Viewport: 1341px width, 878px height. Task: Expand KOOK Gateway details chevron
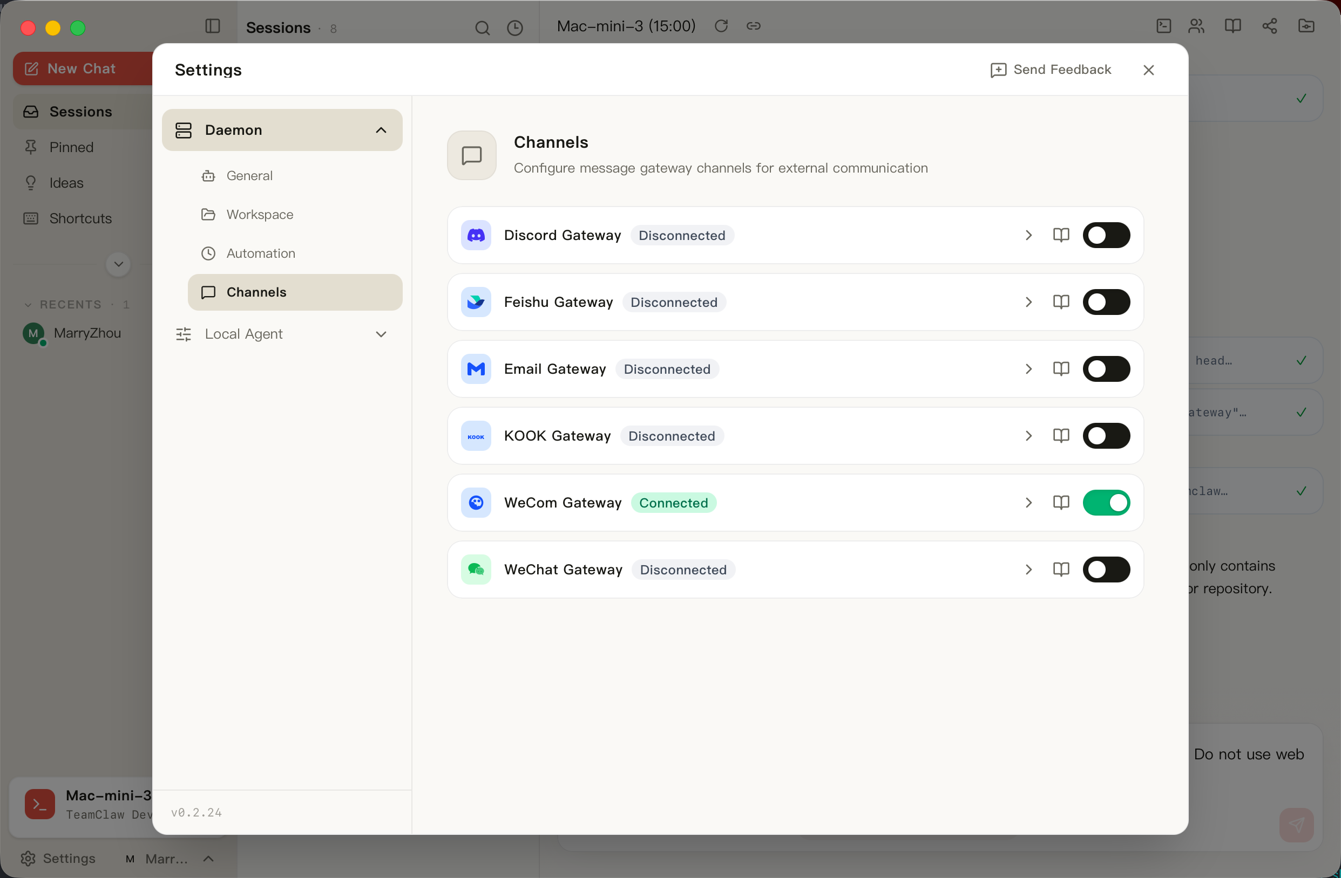1028,436
